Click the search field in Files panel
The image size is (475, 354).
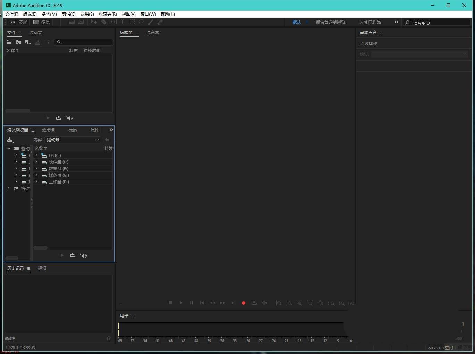[83, 42]
